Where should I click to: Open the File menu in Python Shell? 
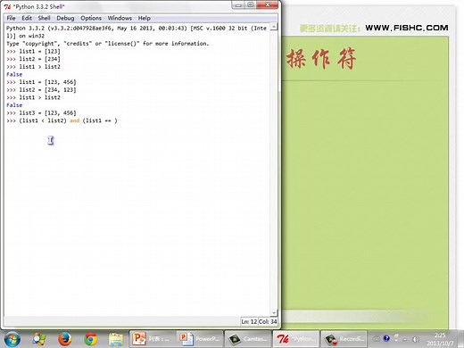(11, 18)
